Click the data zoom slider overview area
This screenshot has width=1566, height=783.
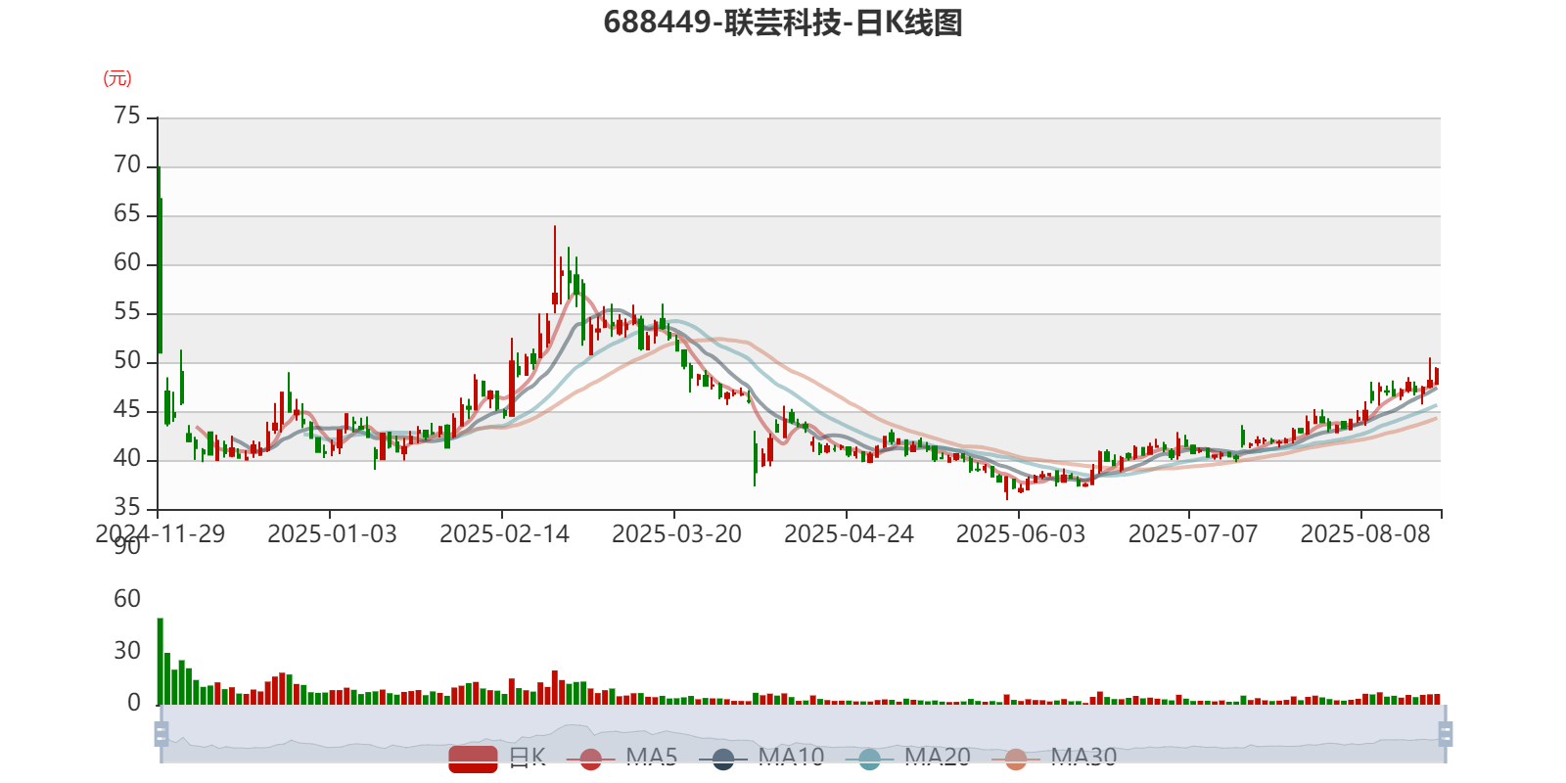[803, 733]
